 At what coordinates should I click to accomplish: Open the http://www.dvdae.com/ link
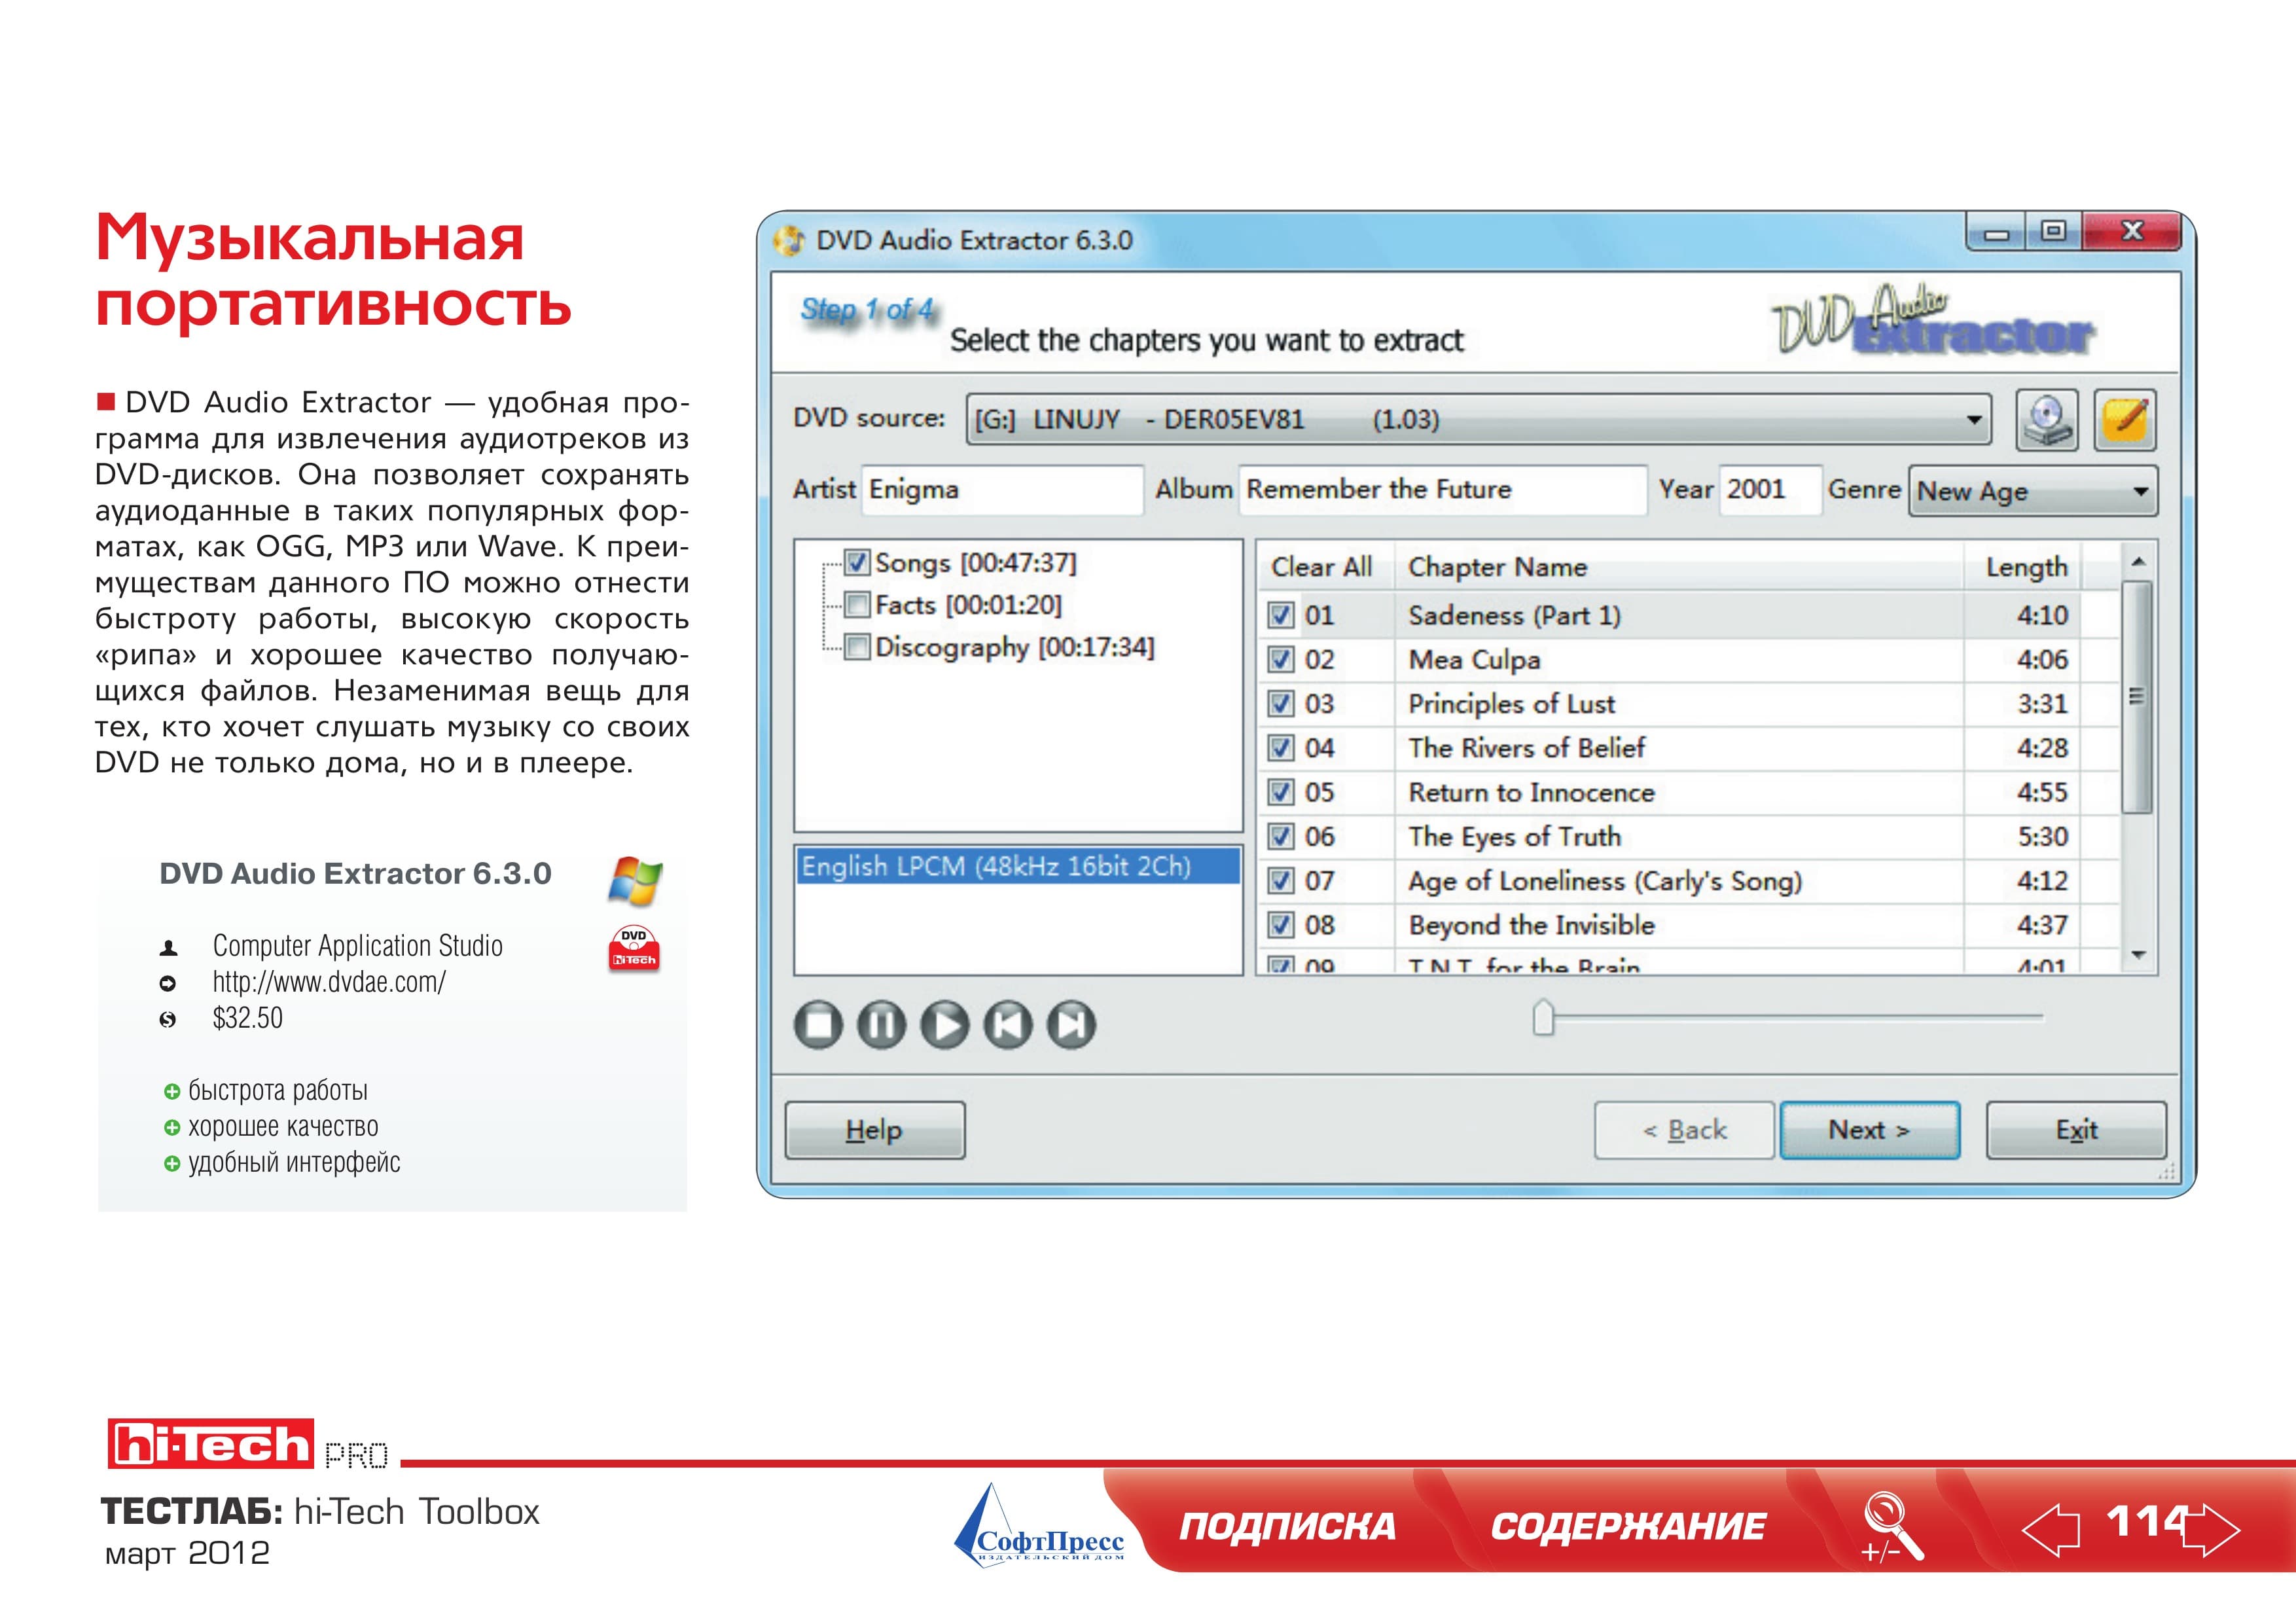coord(329,982)
